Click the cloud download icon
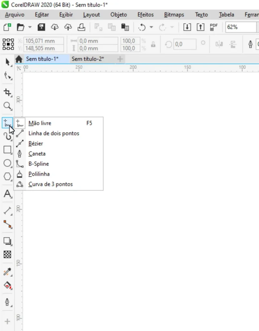 [x=55, y=27]
